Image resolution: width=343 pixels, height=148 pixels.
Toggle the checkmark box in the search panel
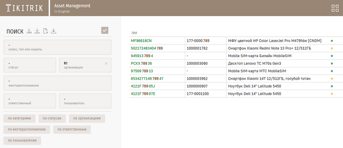[x=105, y=30]
